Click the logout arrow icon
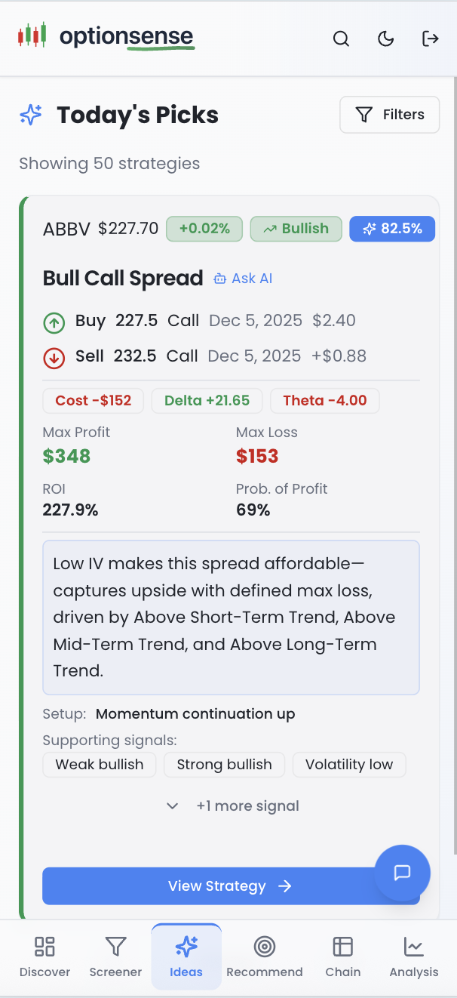This screenshot has width=457, height=998. pos(430,39)
